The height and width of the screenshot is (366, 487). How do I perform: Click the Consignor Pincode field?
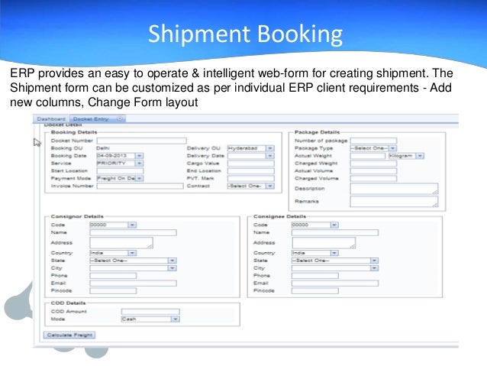pyautogui.click(x=113, y=291)
